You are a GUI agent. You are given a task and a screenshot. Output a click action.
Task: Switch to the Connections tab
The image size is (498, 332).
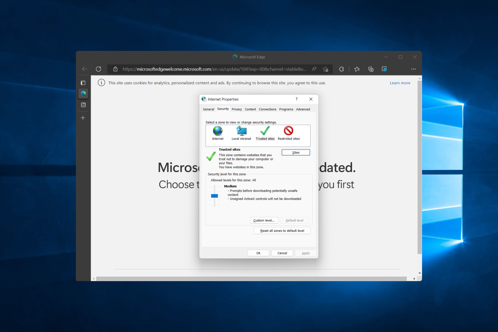267,109
